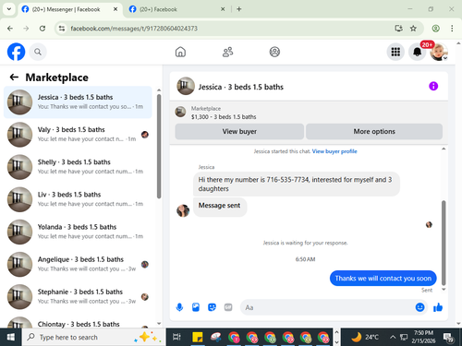Screen dimensions: 462x346
Task: Open the taskbar clock 7:50 PM
Action: coord(424,337)
